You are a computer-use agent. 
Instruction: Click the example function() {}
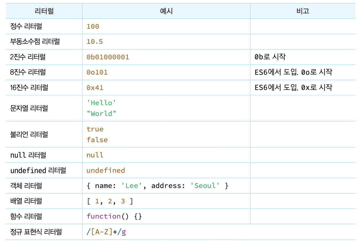(114, 216)
